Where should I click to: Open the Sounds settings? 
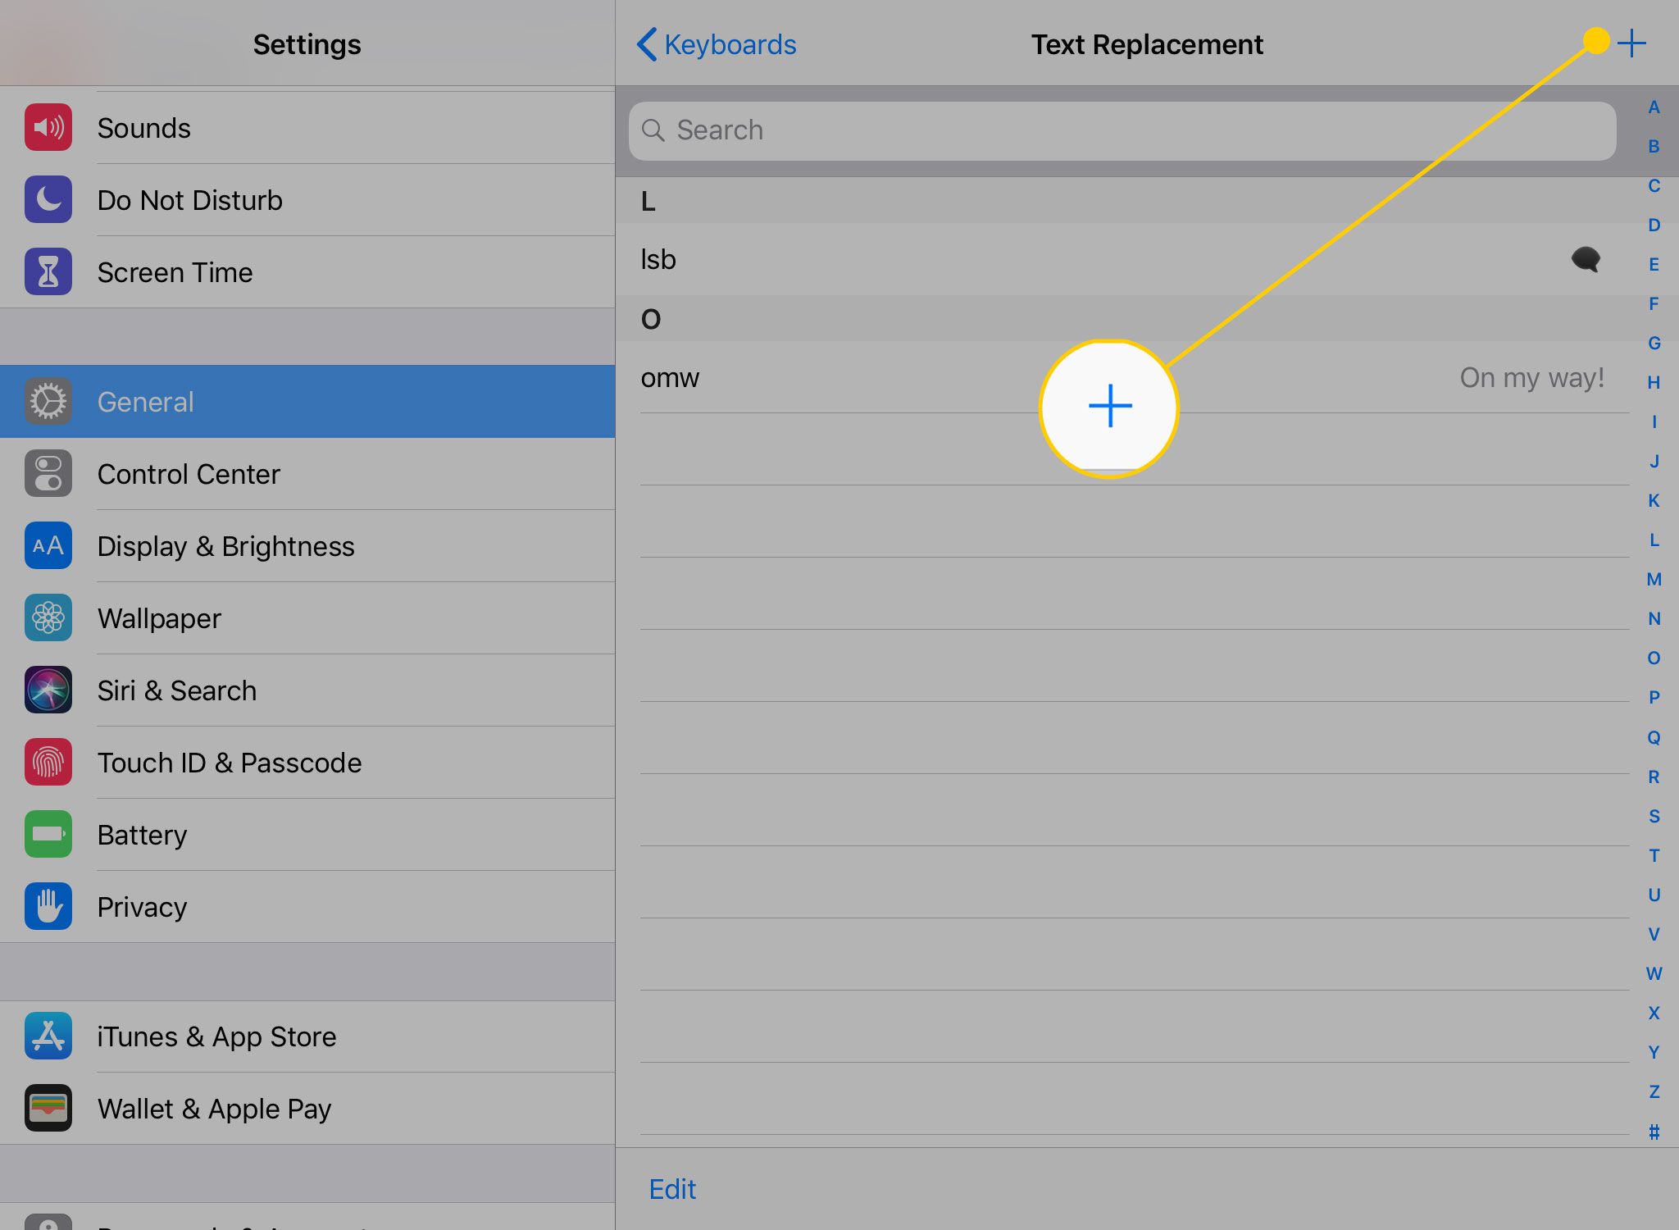pos(142,128)
